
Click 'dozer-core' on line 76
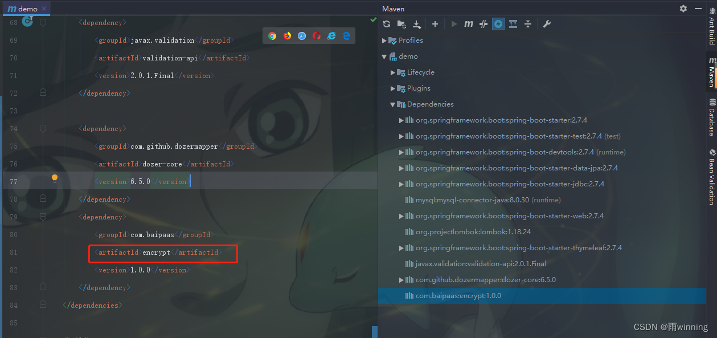tap(162, 164)
